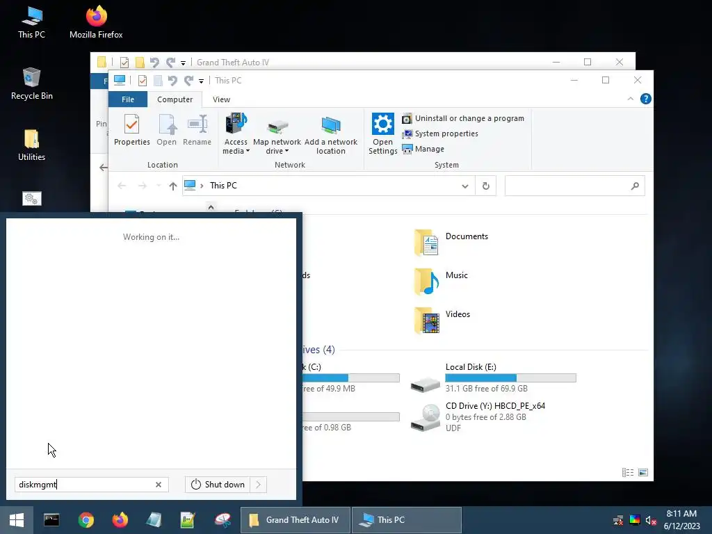
Task: Click Undo in This PC title bar
Action: (172, 81)
